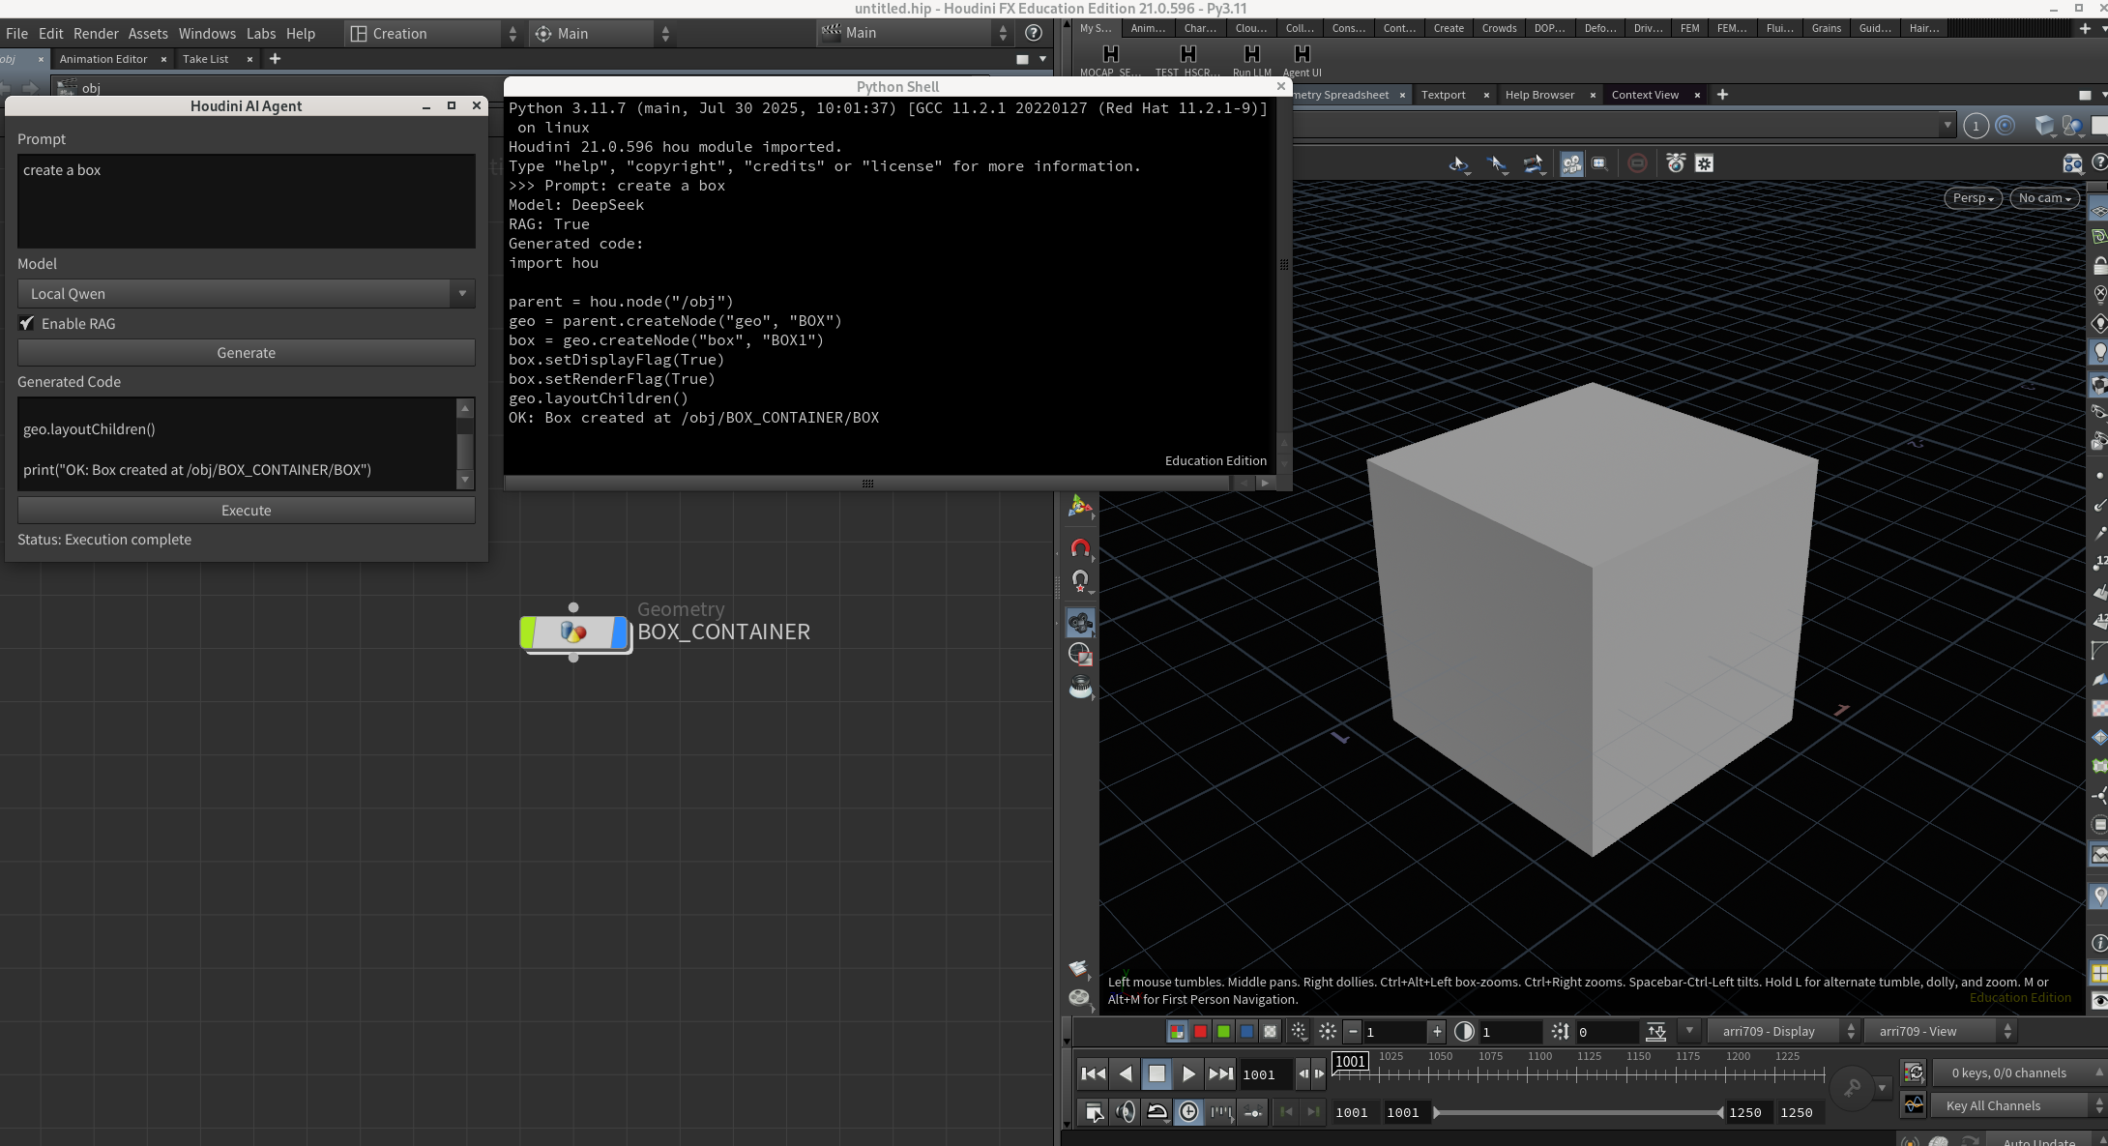Image resolution: width=2108 pixels, height=1146 pixels.
Task: Click the key icon button by timeline
Action: coord(1852,1088)
